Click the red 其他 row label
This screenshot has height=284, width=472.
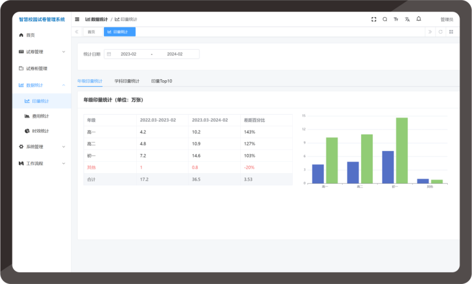91,168
